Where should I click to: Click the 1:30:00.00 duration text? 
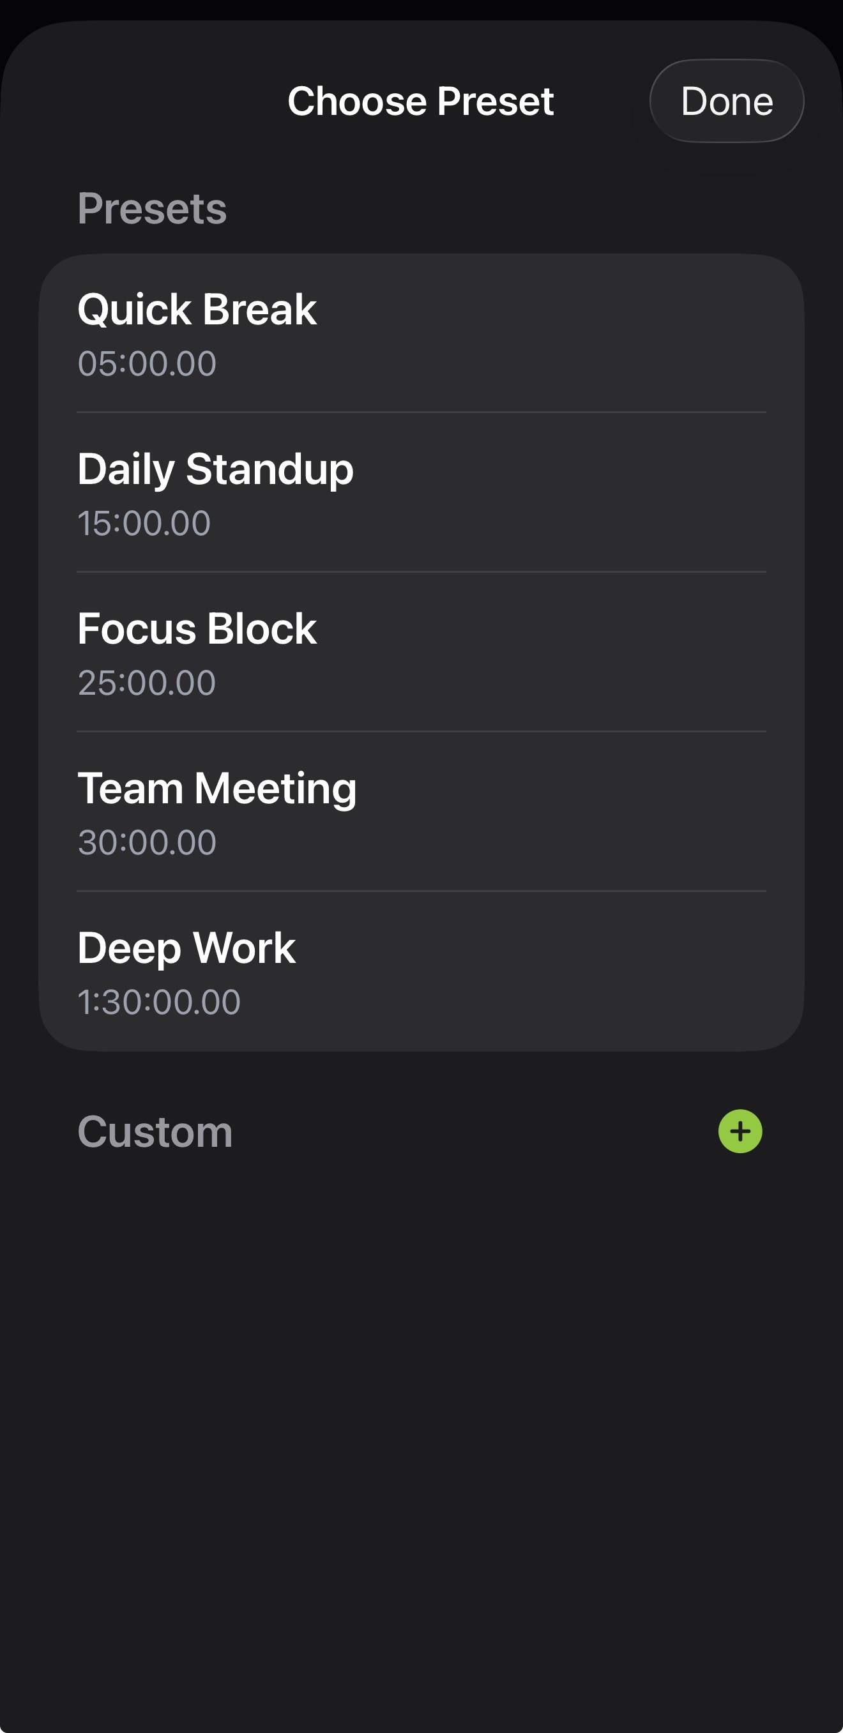click(159, 1002)
